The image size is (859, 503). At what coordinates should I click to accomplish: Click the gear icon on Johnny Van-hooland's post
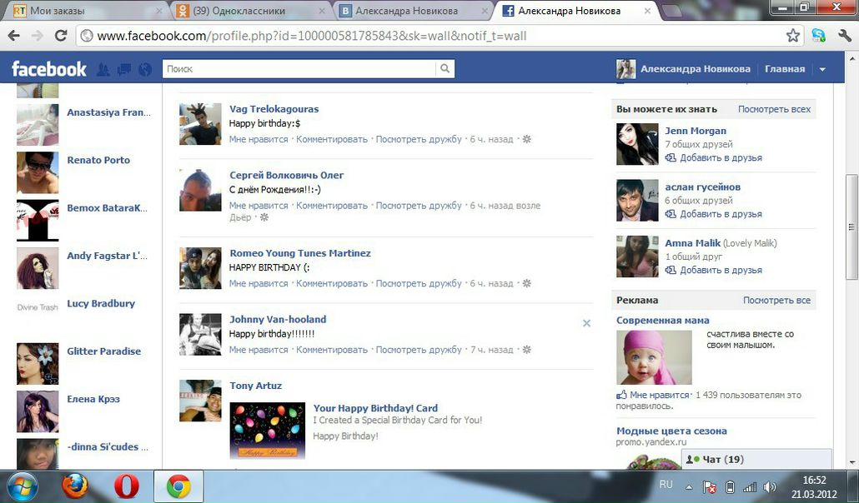pyautogui.click(x=526, y=350)
